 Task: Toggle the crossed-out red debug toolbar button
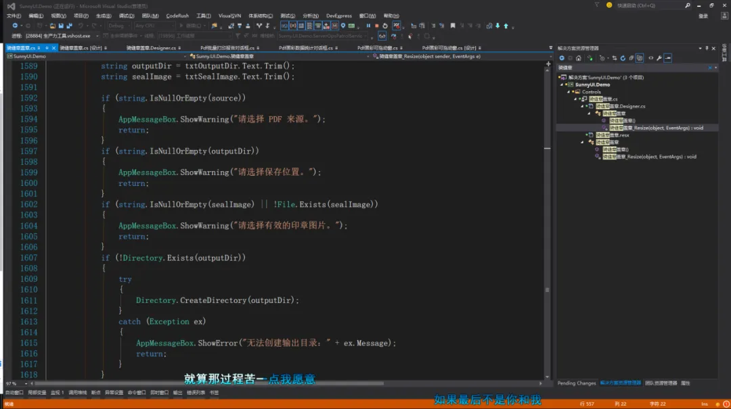(x=396, y=26)
